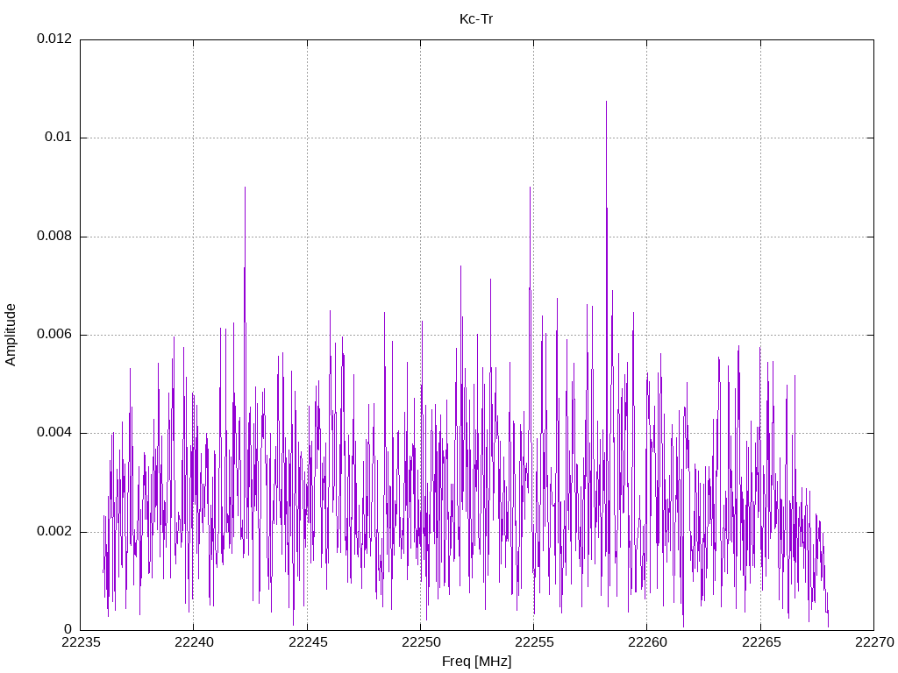This screenshot has width=898, height=673.
Task: Click the x-axis tick value 22270
Action: [x=874, y=642]
